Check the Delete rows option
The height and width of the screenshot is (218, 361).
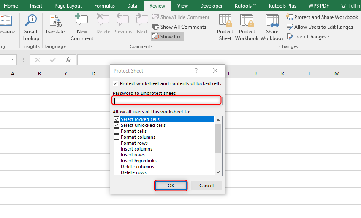click(117, 172)
